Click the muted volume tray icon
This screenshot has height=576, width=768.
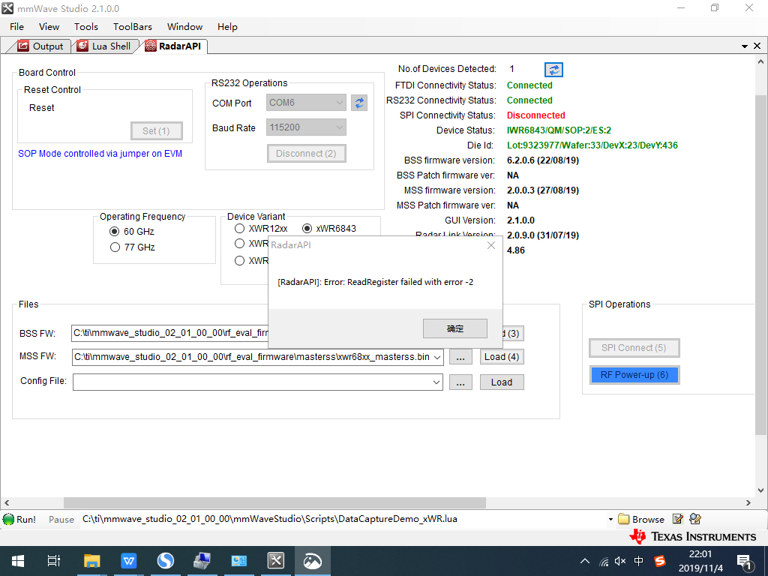click(620, 561)
